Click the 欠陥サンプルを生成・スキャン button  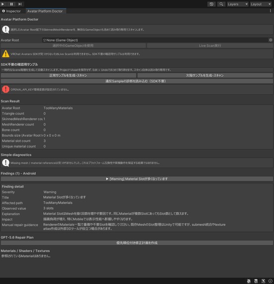pos(205,75)
